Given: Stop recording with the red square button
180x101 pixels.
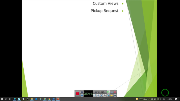Looking at the screenshot, I should pos(77,94).
